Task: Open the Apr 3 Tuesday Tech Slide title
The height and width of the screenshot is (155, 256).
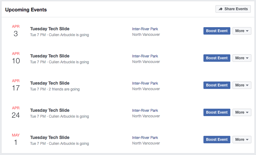Action: point(50,29)
